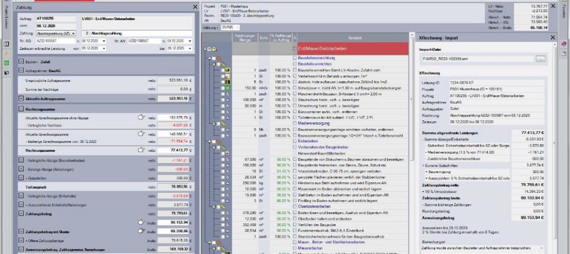
Task: Click the browse button next to the import file path
Action: coord(540,59)
